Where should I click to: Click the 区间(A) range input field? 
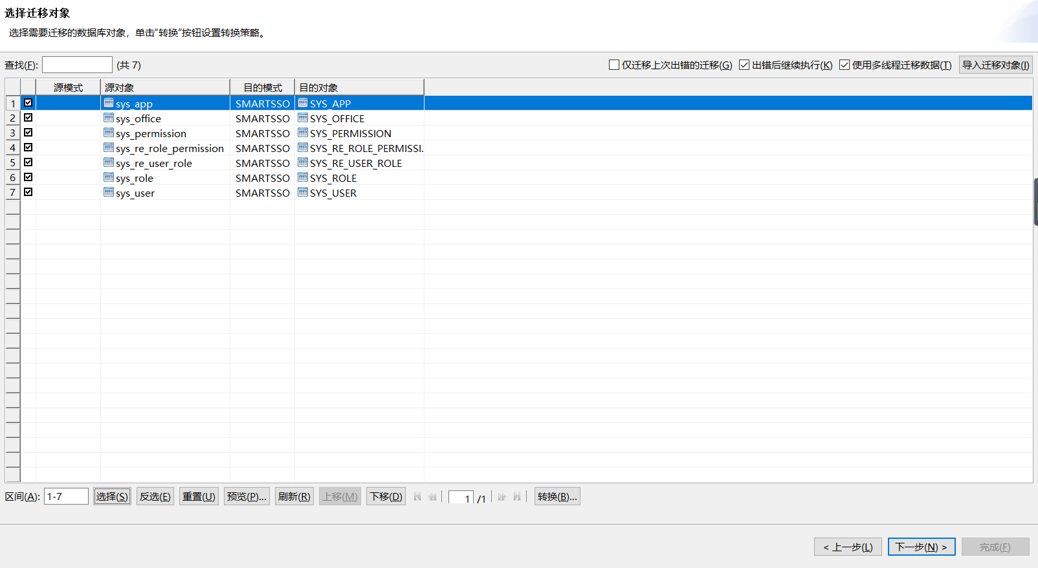66,496
